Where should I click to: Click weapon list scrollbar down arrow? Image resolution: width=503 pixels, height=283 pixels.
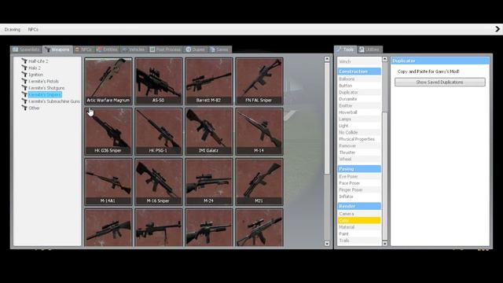coord(327,244)
